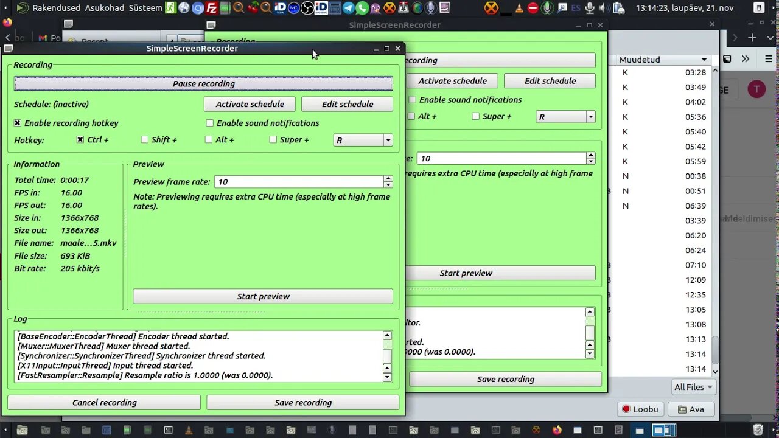The image size is (779, 438).
Task: Enable sound notifications in the front window
Action: coord(210,123)
